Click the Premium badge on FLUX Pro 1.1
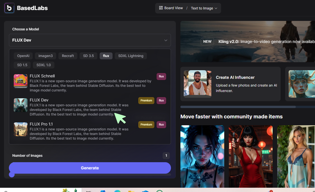 146,125
